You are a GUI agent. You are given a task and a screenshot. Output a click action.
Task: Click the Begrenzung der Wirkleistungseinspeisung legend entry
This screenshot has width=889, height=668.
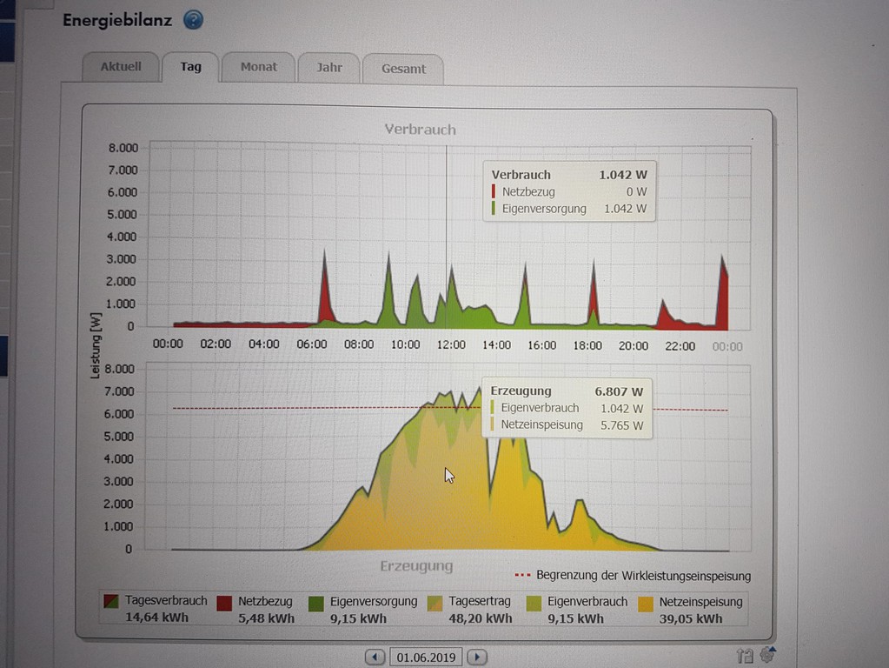(633, 576)
